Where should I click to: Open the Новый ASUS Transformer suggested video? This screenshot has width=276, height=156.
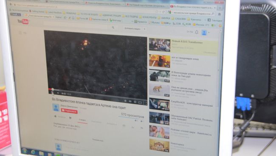pyautogui.click(x=183, y=46)
